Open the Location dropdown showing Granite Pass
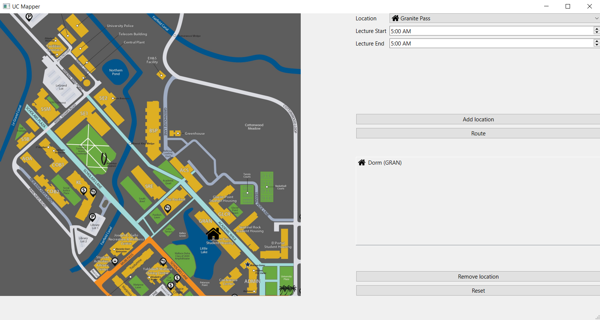 [494, 18]
